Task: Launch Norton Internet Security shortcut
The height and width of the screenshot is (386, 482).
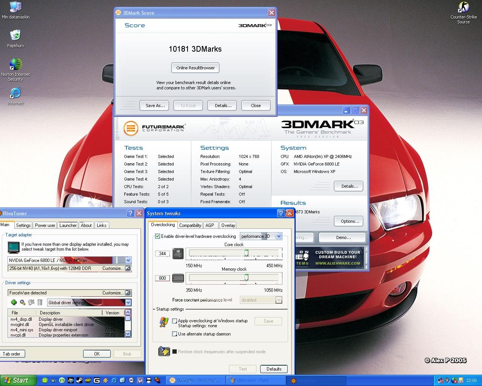Action: (x=15, y=70)
